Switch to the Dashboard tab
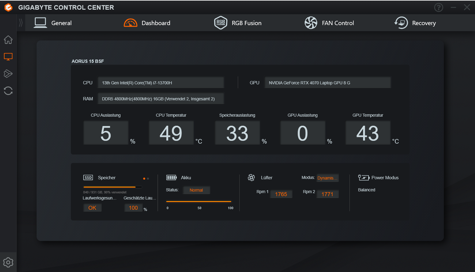The image size is (475, 272). click(x=156, y=23)
